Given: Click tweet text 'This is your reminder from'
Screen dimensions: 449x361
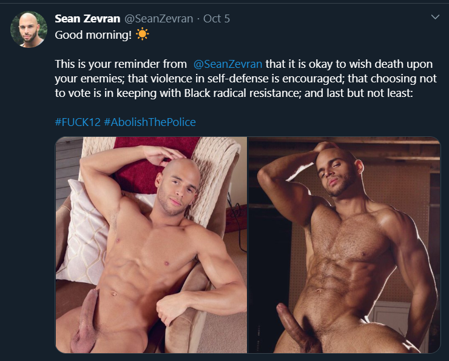Looking at the screenshot, I should (121, 64).
